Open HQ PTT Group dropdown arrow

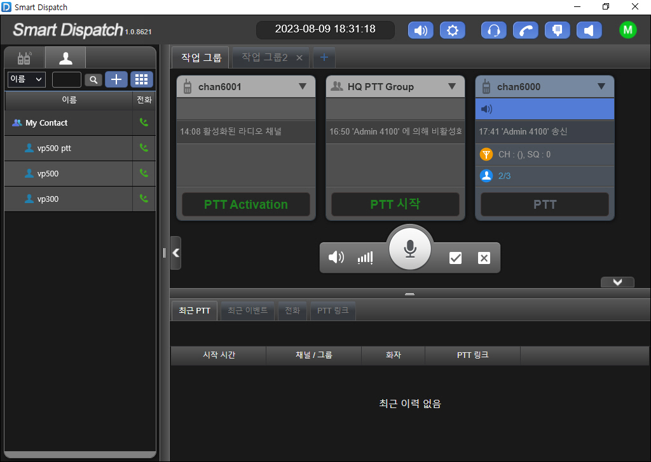tap(452, 87)
